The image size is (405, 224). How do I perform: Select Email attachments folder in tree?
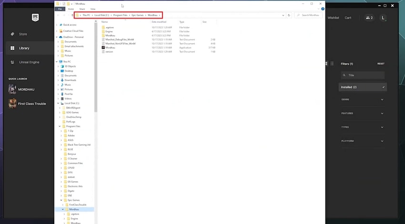tap(74, 47)
